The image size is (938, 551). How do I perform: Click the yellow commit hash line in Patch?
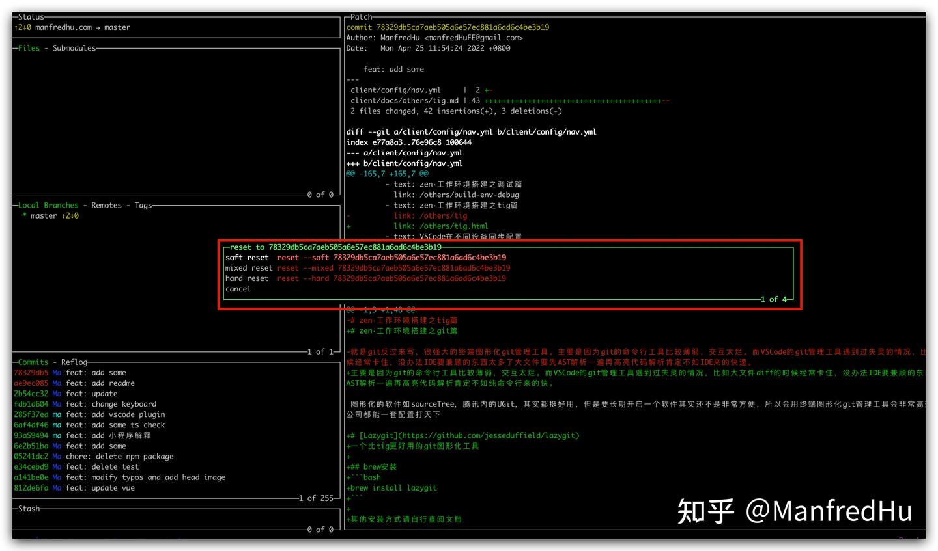448,27
